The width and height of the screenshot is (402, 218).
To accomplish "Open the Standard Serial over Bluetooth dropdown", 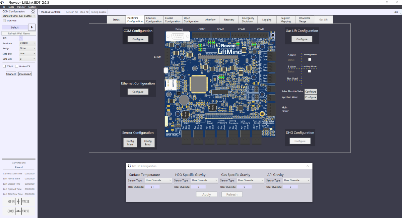I will coord(19,16).
